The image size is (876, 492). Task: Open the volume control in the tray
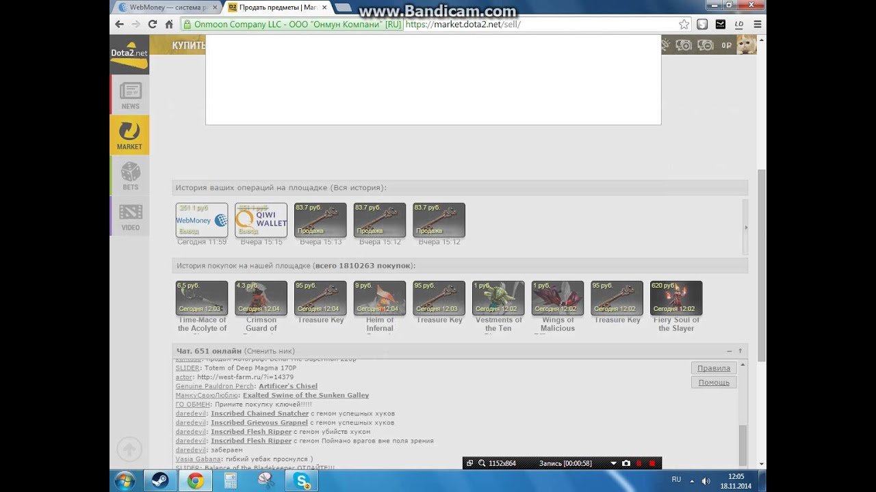pyautogui.click(x=706, y=481)
